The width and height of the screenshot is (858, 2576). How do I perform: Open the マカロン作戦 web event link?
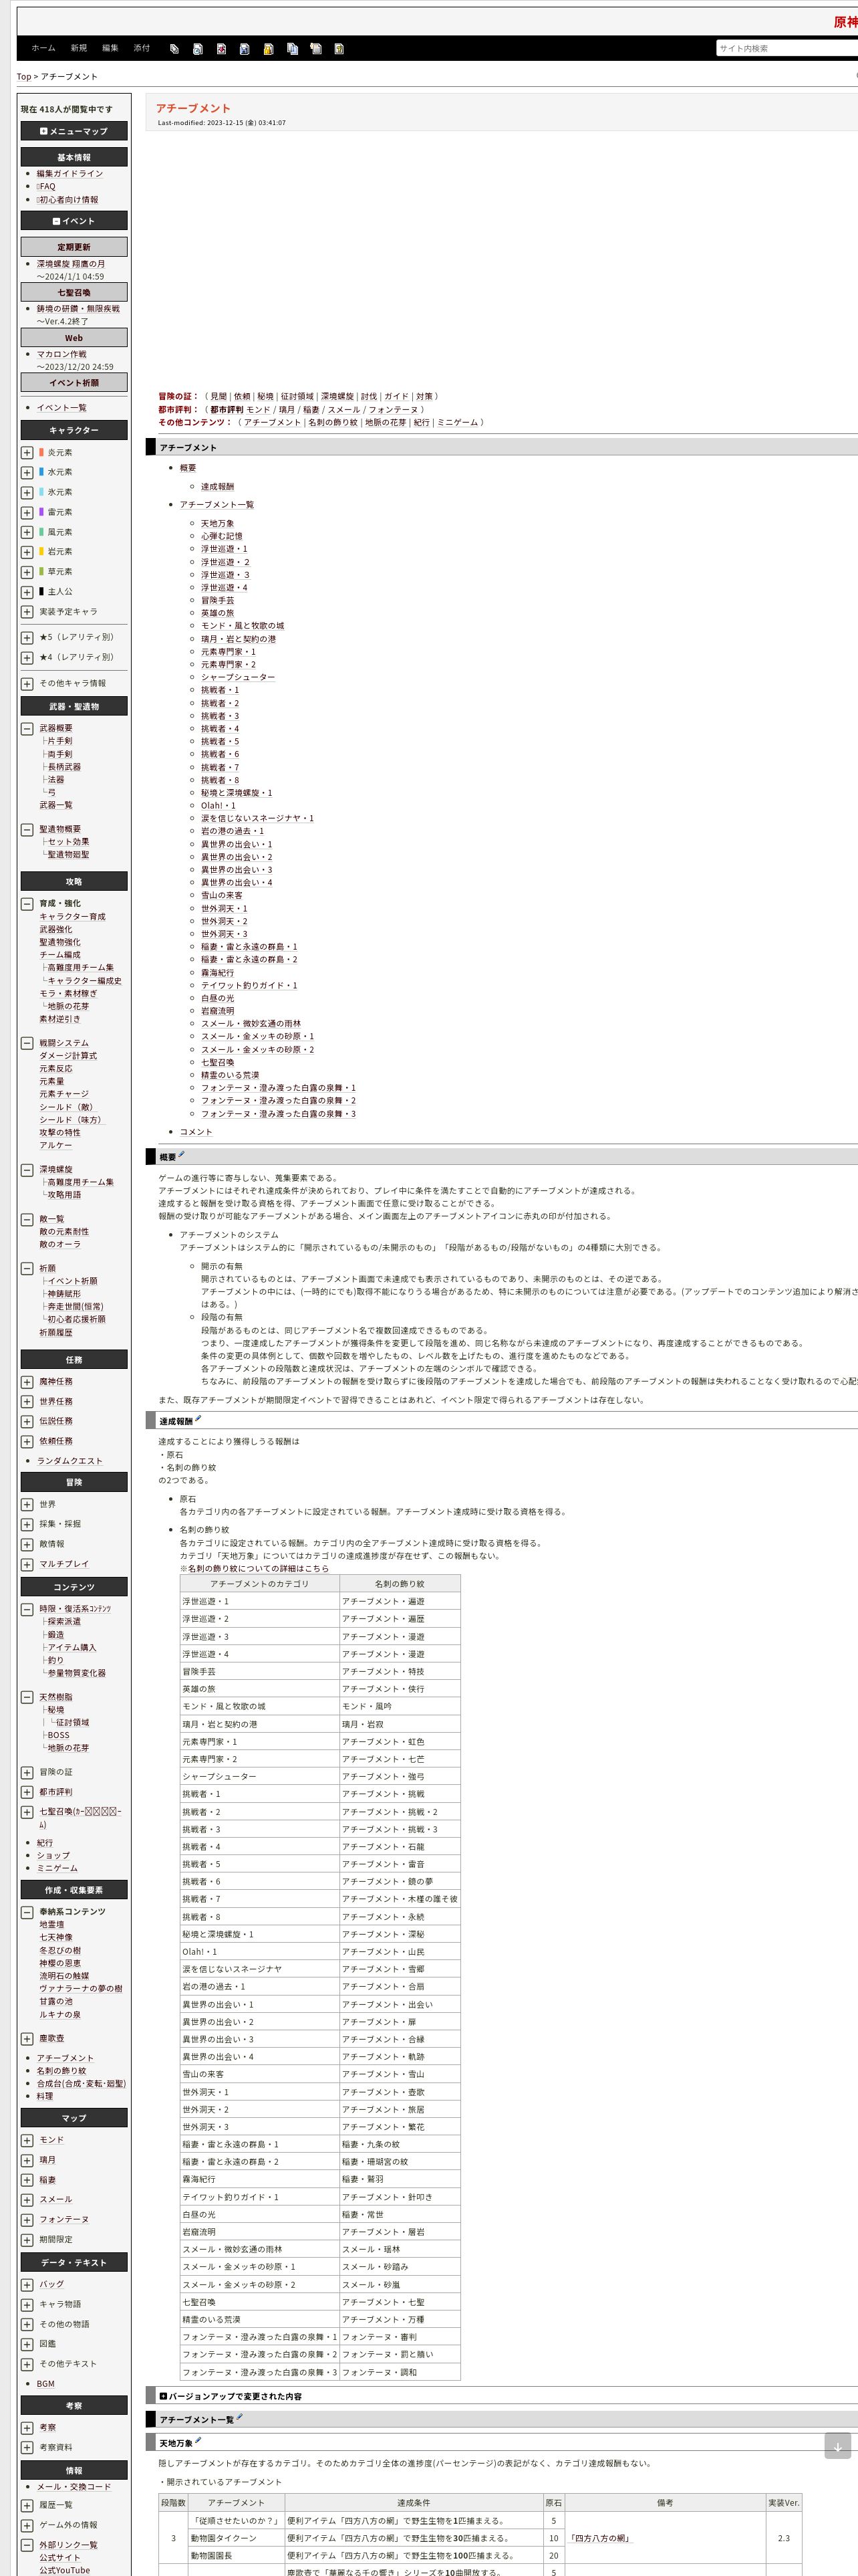[x=62, y=354]
